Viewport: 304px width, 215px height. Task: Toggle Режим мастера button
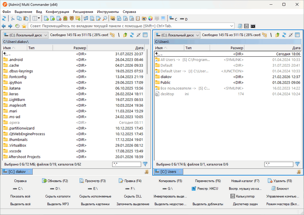(283, 204)
